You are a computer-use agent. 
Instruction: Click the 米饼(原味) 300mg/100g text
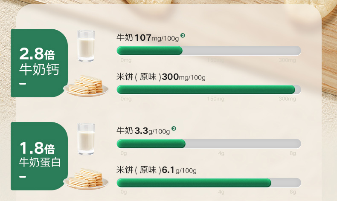(x=161, y=77)
